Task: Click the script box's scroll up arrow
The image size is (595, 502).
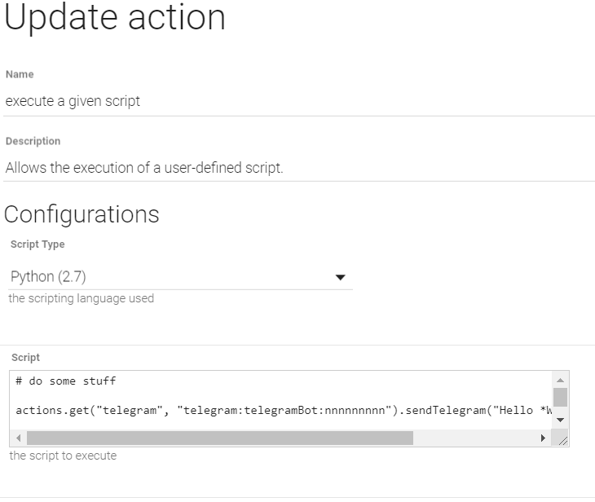Action: (560, 381)
